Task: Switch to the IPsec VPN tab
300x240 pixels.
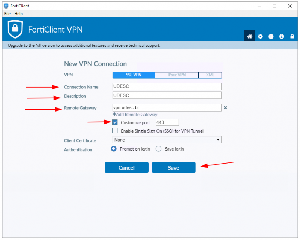Action: click(176, 75)
